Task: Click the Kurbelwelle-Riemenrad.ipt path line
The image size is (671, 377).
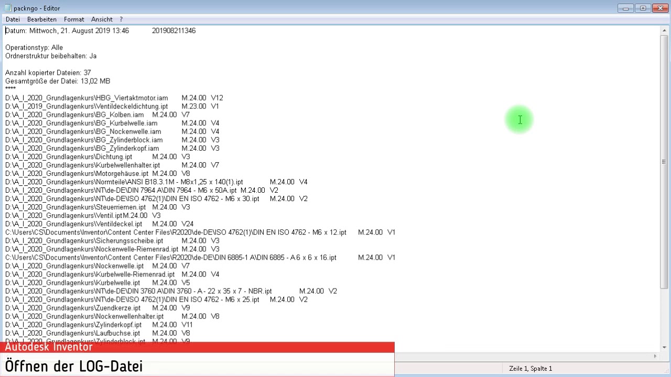Action: [112, 274]
